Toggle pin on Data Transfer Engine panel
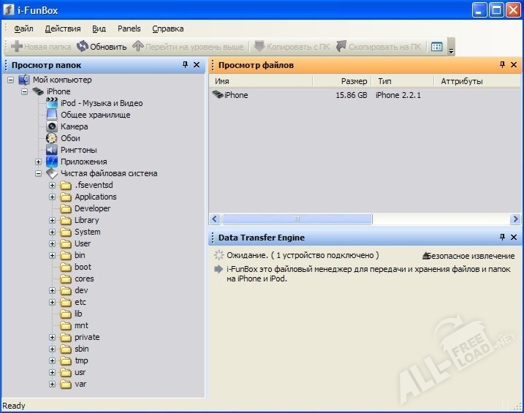Screen dimensions: 524x413 pyautogui.click(x=502, y=238)
